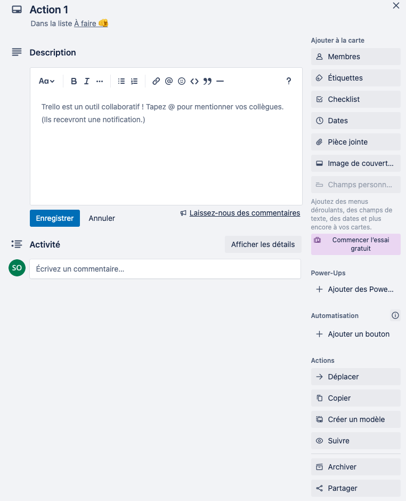Open the Checklist option
The image size is (406, 501).
(x=355, y=99)
